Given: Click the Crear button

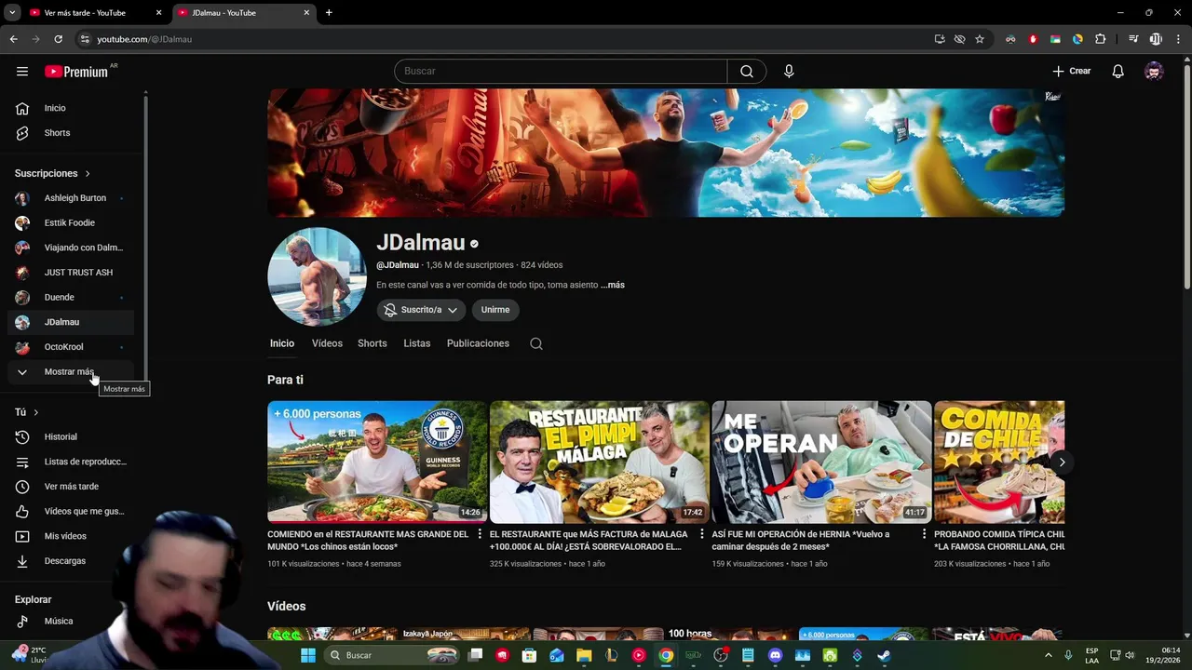Looking at the screenshot, I should click(x=1071, y=71).
